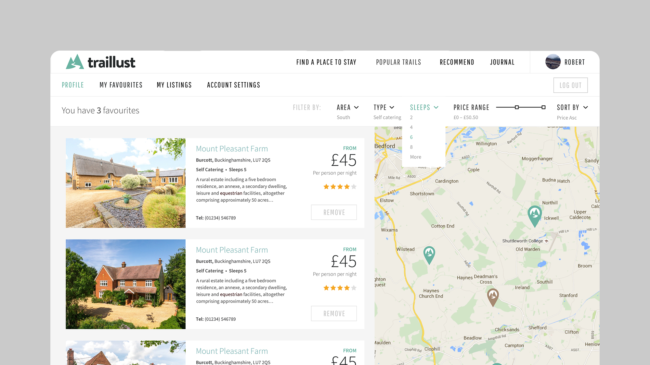
Task: Go to Find a Place to Stay
Action: click(326, 62)
